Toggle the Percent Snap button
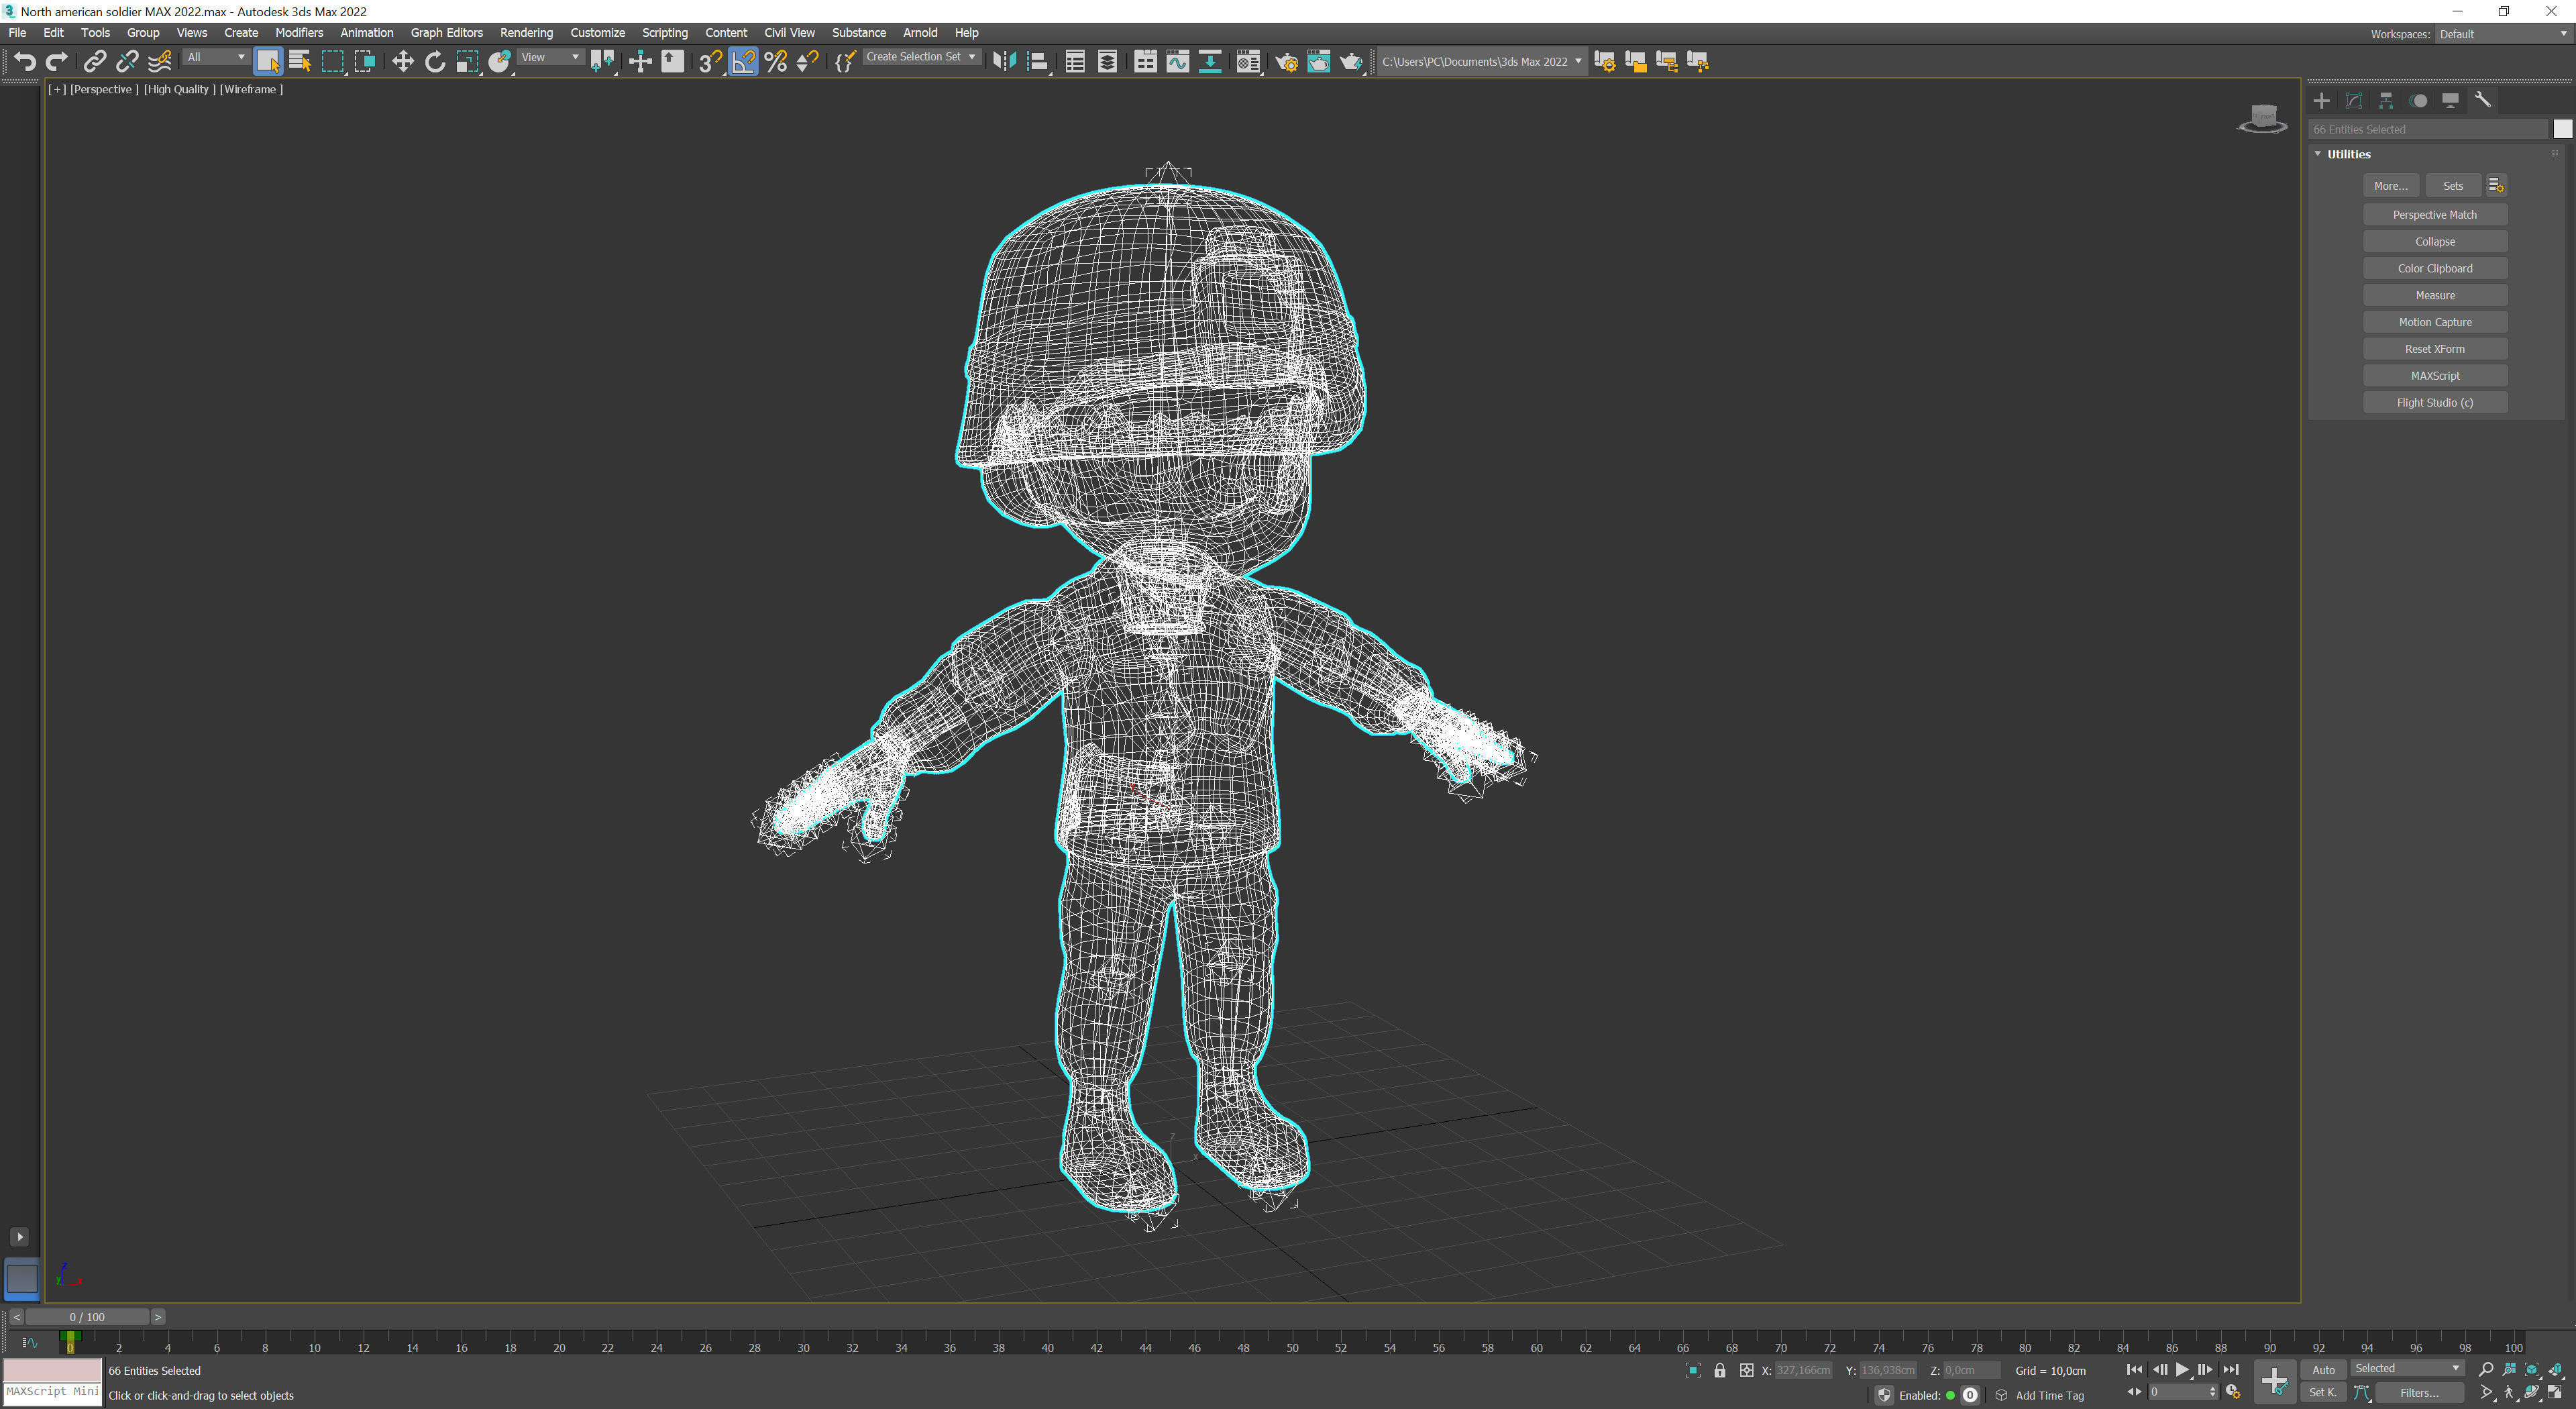Viewport: 2576px width, 1409px height. pos(775,62)
